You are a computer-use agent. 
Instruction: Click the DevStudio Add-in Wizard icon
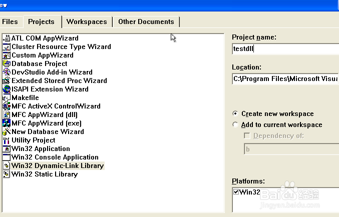tap(7, 72)
